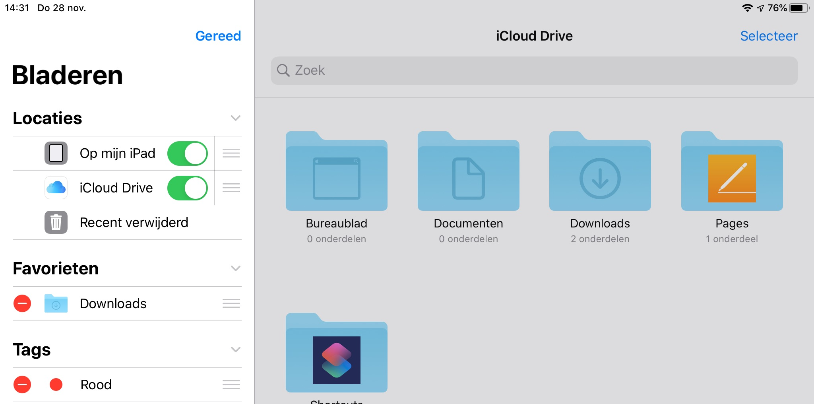Disable the iCloud Drive location switch
This screenshot has width=814, height=404.
coord(188,188)
